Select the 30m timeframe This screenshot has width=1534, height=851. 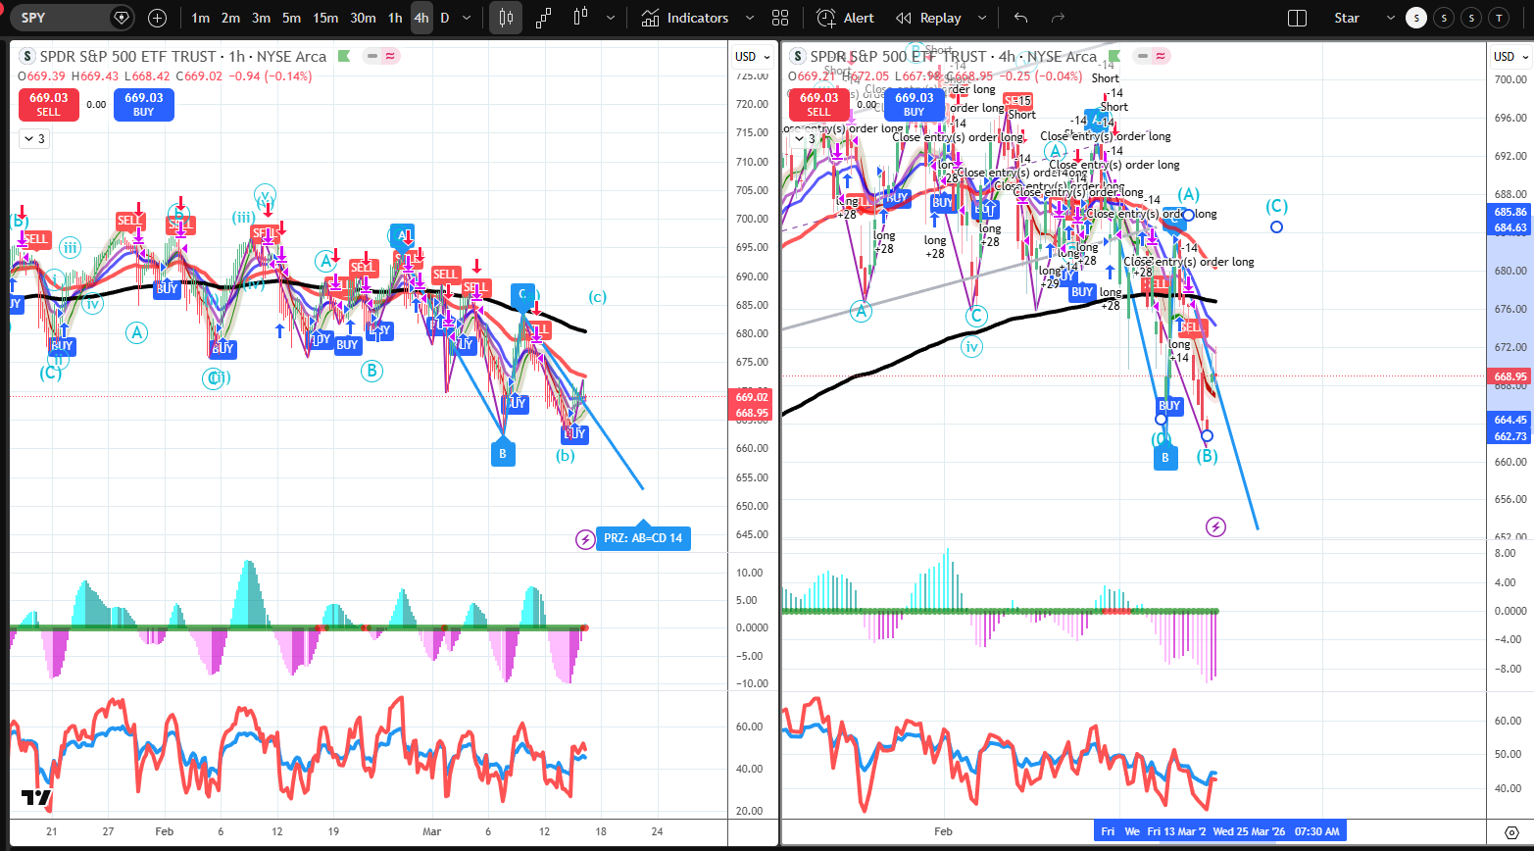click(363, 18)
